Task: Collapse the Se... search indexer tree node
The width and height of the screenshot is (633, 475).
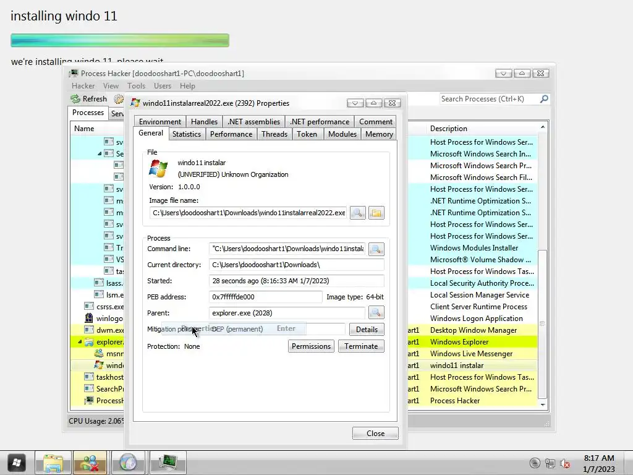Action: click(100, 153)
